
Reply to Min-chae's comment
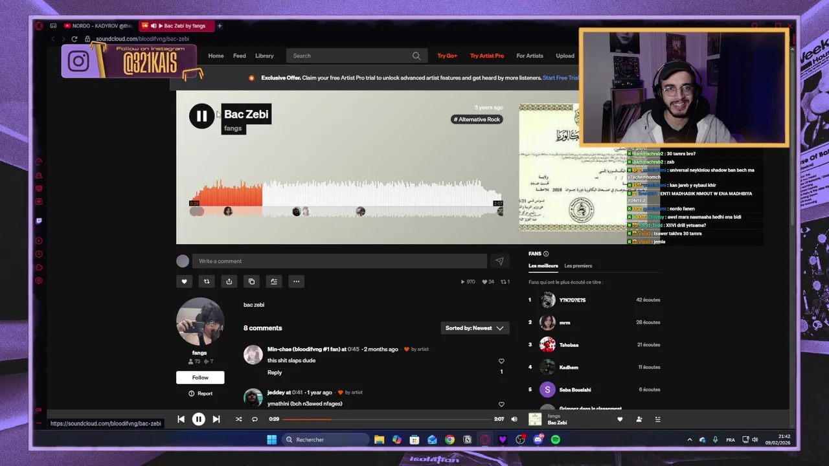tap(275, 373)
